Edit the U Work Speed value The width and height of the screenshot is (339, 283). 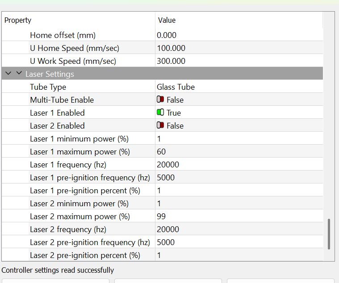click(239, 61)
